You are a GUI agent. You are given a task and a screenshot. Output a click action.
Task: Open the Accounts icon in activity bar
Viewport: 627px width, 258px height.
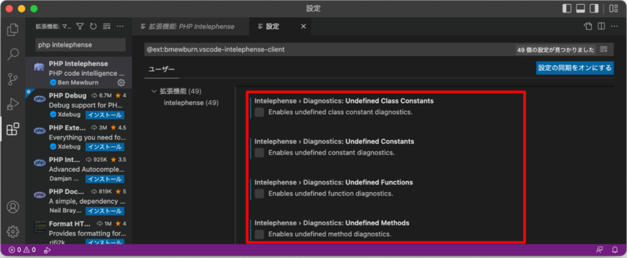13,207
